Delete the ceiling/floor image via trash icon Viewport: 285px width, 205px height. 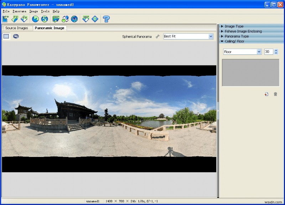(x=275, y=94)
